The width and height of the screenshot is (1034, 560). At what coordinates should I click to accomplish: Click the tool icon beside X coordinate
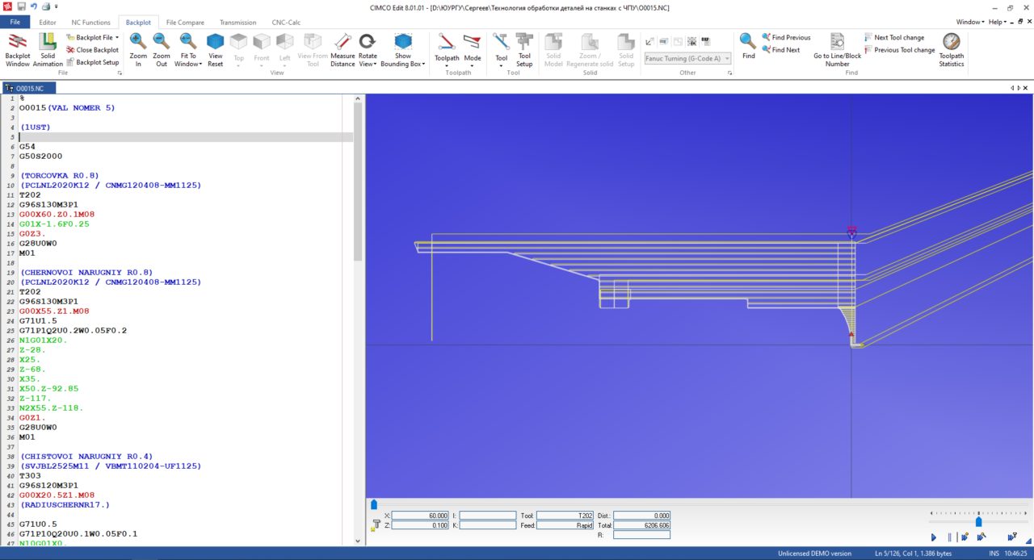pos(376,524)
